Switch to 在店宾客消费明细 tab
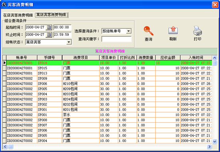 point(18,15)
